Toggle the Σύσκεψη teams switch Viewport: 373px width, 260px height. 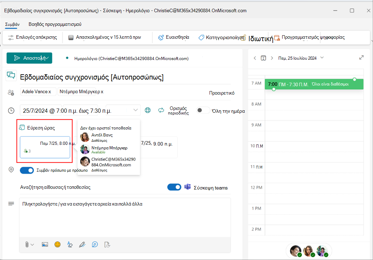tap(174, 187)
